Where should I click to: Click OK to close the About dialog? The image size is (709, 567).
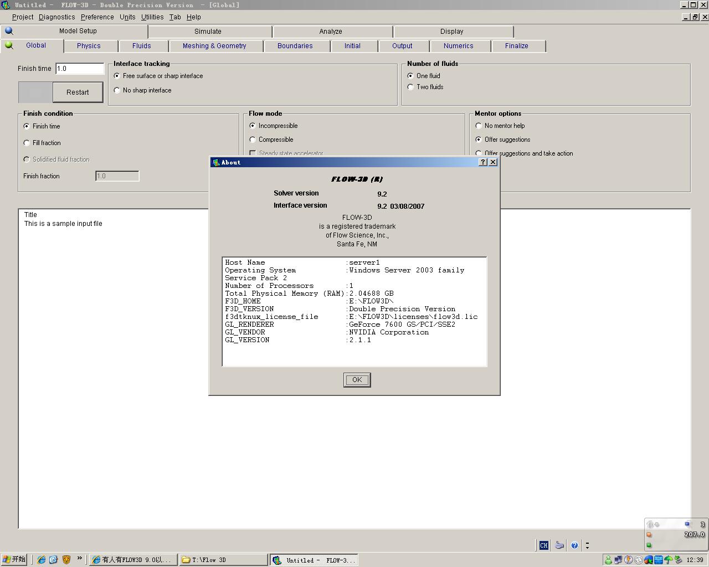(x=357, y=380)
